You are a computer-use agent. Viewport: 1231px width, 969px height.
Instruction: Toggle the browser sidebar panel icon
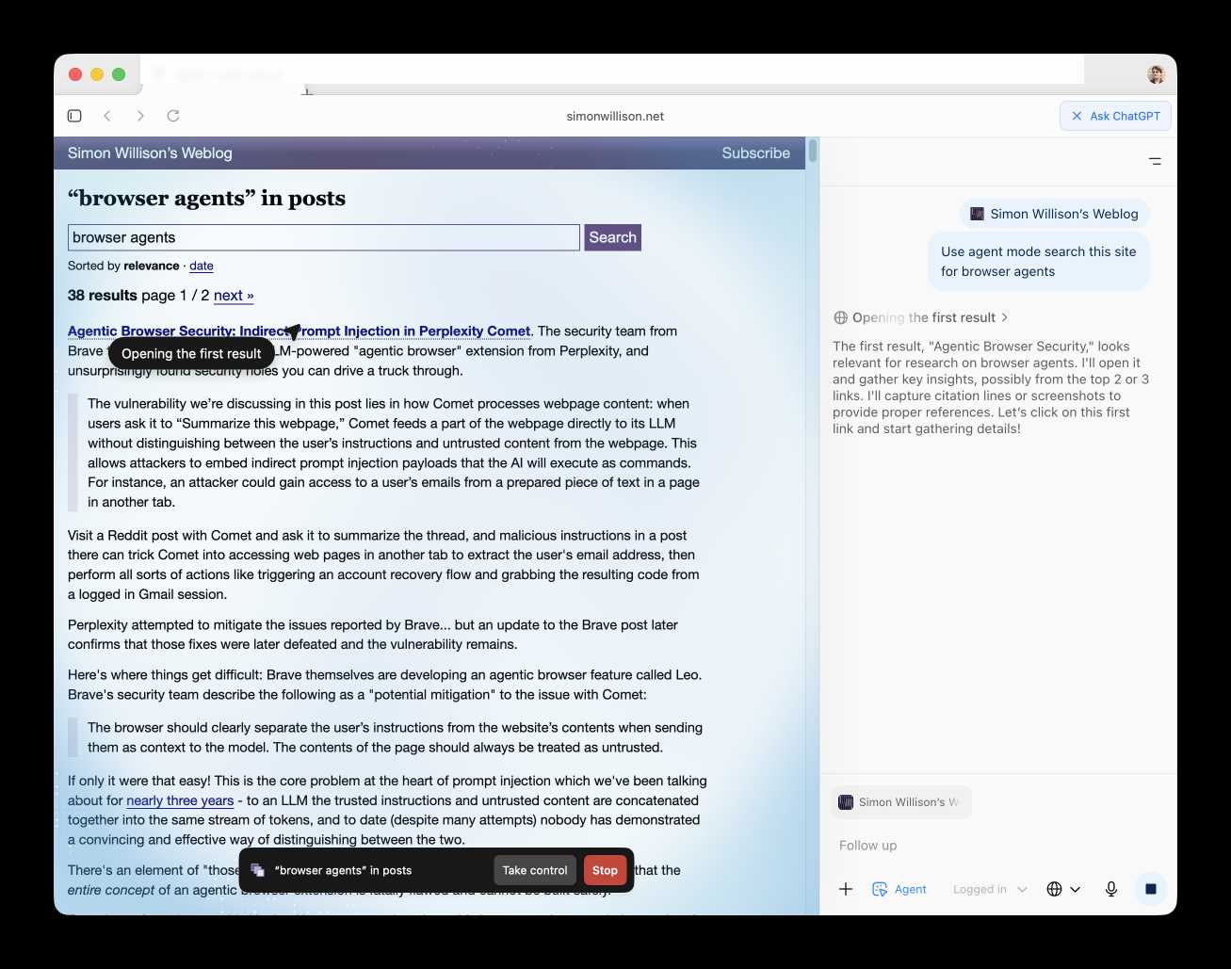click(x=74, y=115)
